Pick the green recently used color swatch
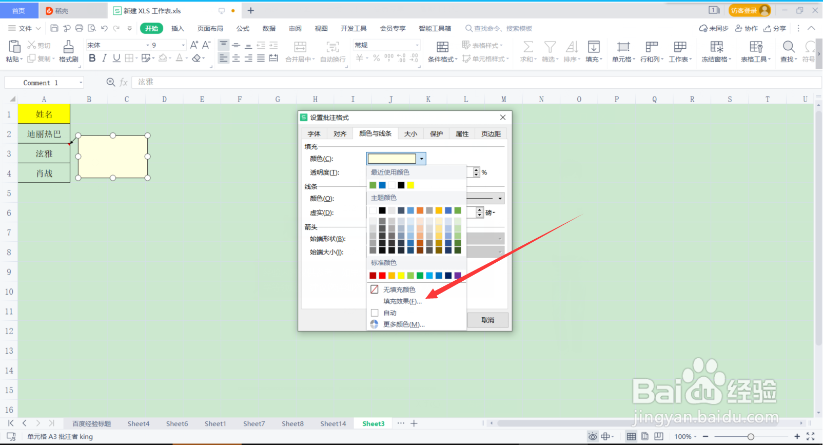The height and width of the screenshot is (445, 823). pos(373,185)
